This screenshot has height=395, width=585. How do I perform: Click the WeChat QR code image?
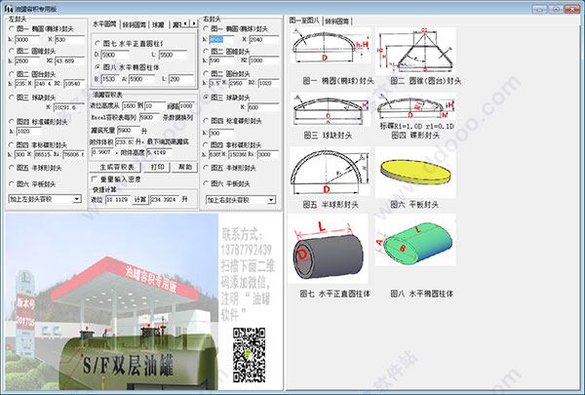pyautogui.click(x=249, y=355)
